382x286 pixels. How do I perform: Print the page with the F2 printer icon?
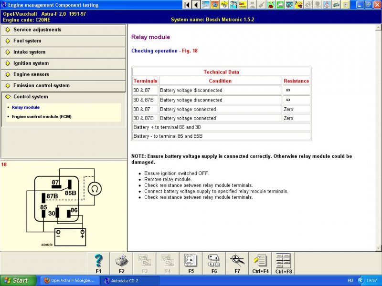(122, 264)
